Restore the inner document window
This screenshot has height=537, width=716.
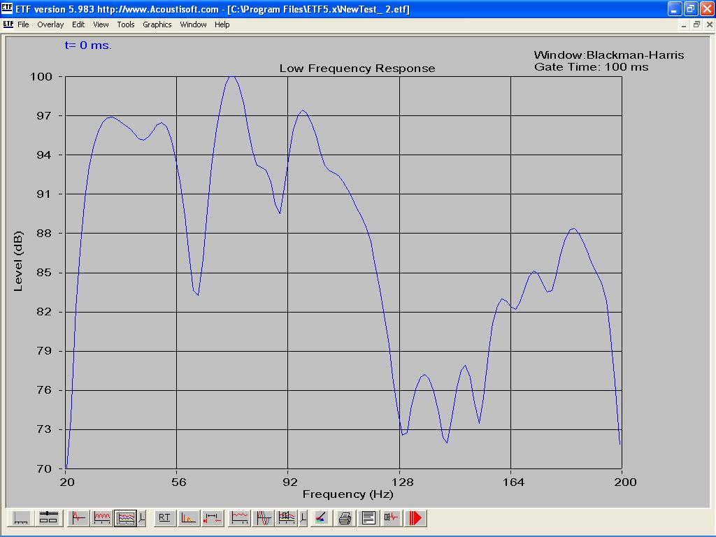[x=696, y=24]
